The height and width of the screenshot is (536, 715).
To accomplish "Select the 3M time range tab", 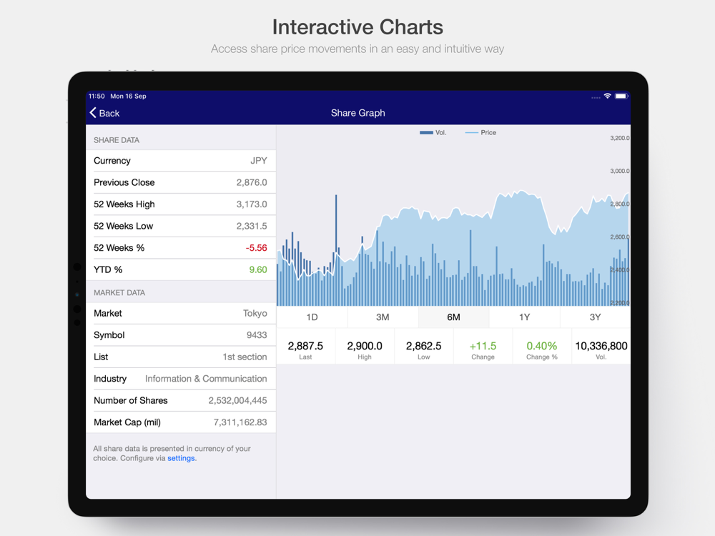I will [383, 317].
